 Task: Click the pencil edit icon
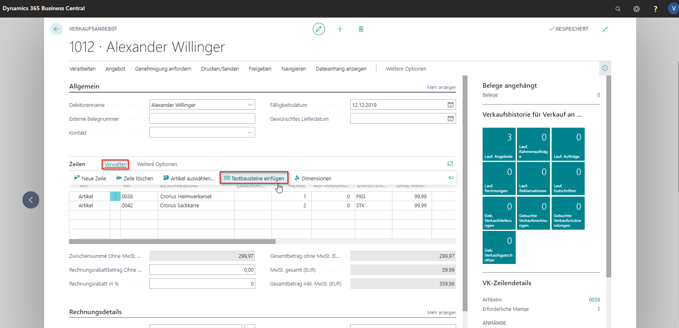319,29
